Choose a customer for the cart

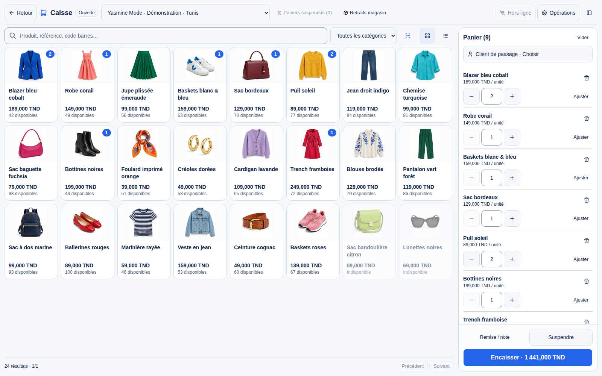(528, 54)
